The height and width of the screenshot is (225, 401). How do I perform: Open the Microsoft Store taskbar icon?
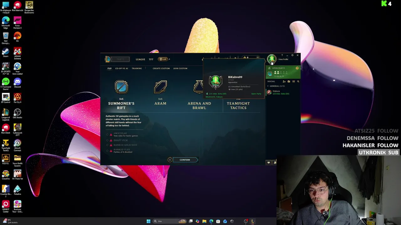[218, 221]
